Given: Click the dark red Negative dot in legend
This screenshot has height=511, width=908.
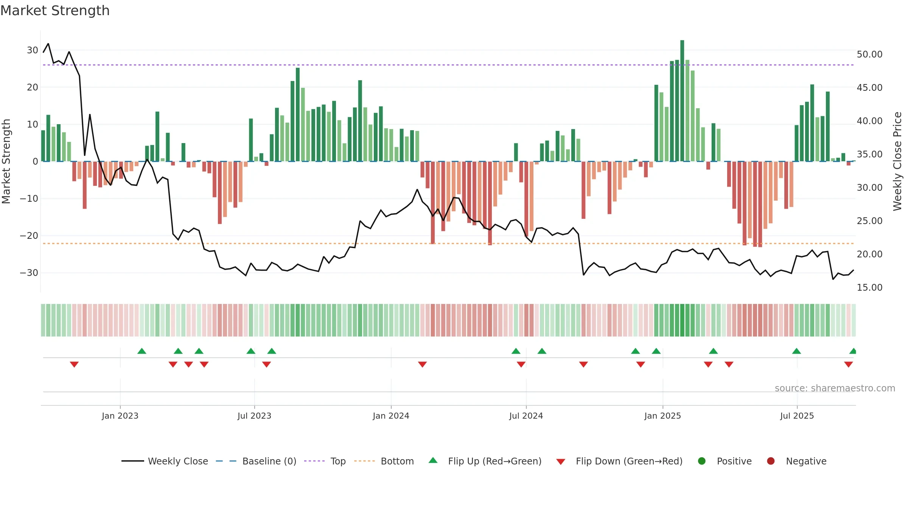Looking at the screenshot, I should point(771,461).
